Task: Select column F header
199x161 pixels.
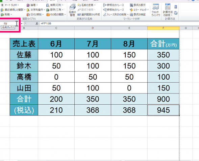Action: point(163,28)
